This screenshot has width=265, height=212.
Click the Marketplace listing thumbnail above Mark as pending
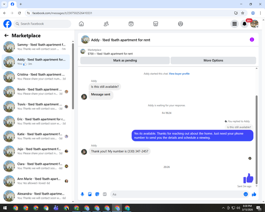click(83, 51)
